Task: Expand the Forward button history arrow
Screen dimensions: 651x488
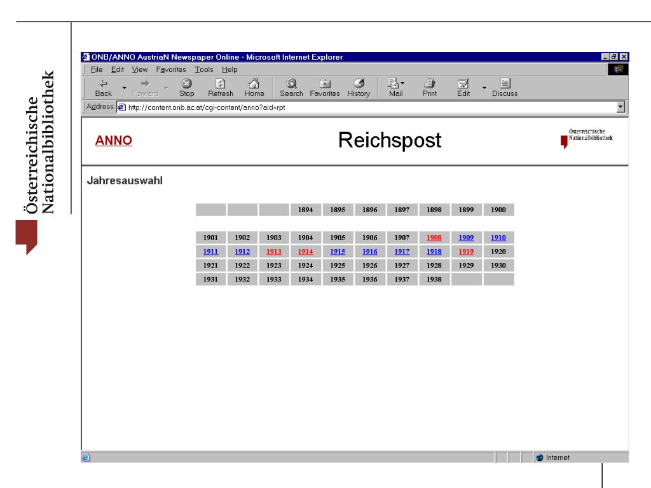Action: [x=166, y=88]
